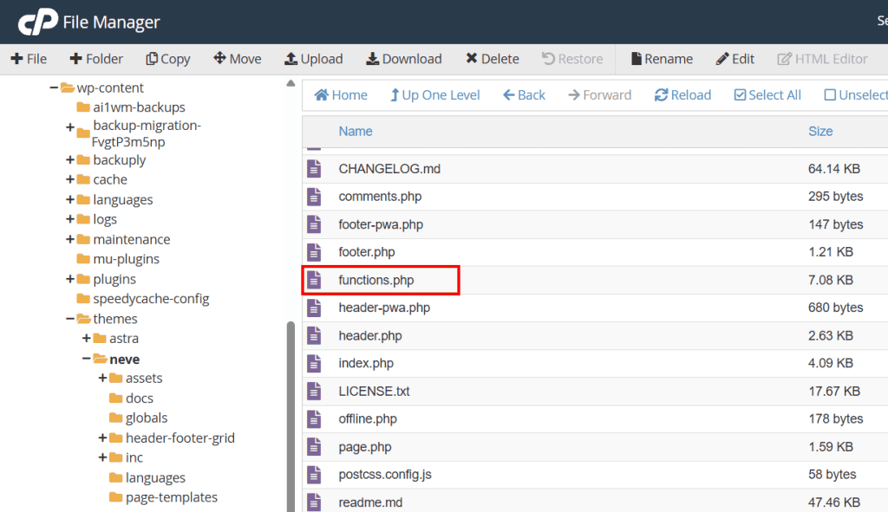Sort files by Name column
Image resolution: width=888 pixels, height=512 pixels.
coord(356,132)
